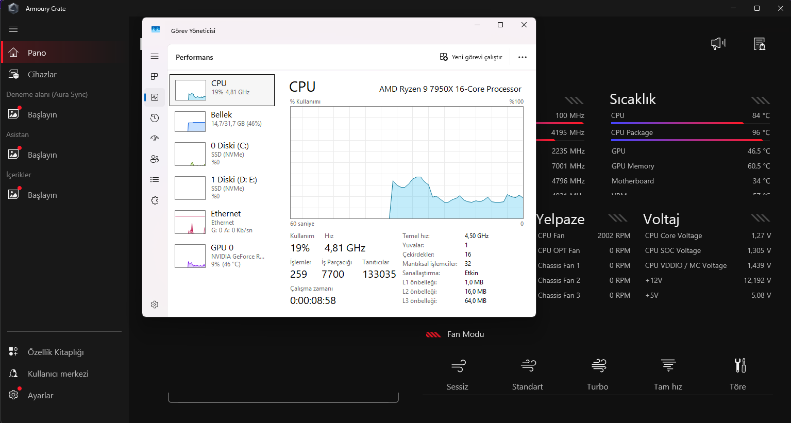Viewport: 791px width, 423px height.
Task: Select Sessiz fan mode
Action: [458, 375]
